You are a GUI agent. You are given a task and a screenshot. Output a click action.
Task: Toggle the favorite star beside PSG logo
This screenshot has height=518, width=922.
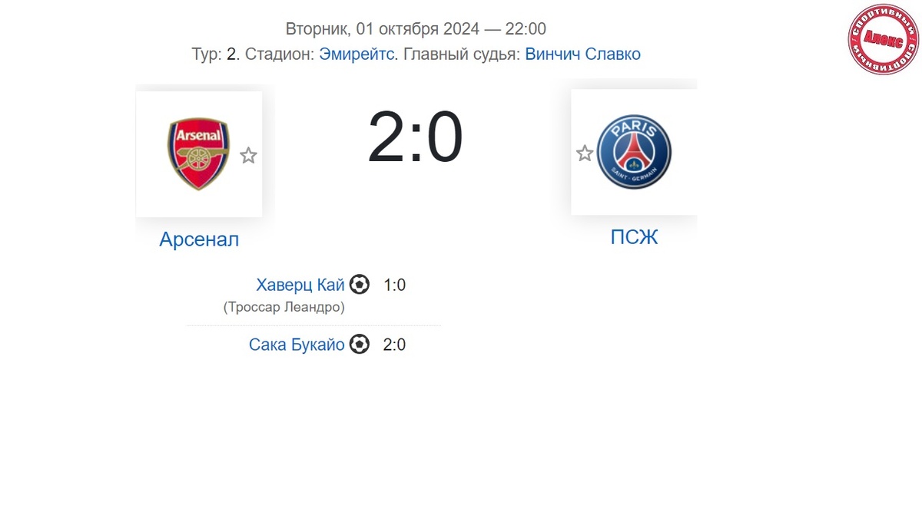[x=585, y=153]
